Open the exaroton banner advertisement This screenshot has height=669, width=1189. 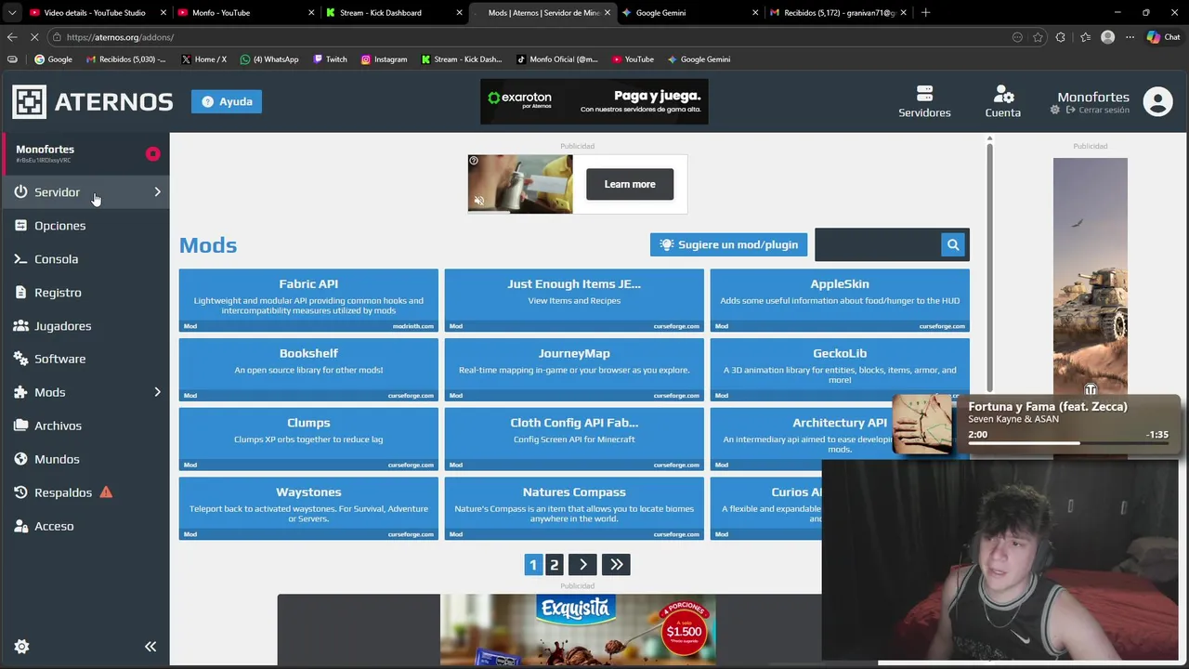594,101
